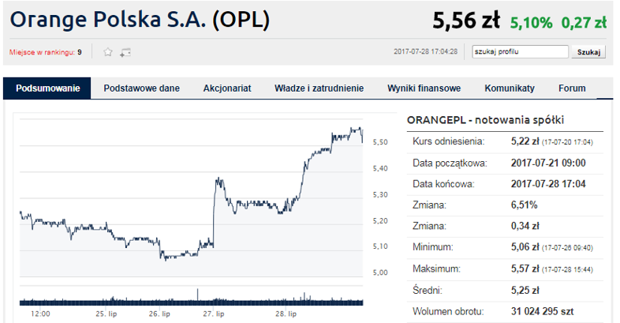Click the favorite star icon
The height and width of the screenshot is (323, 620).
[x=108, y=52]
